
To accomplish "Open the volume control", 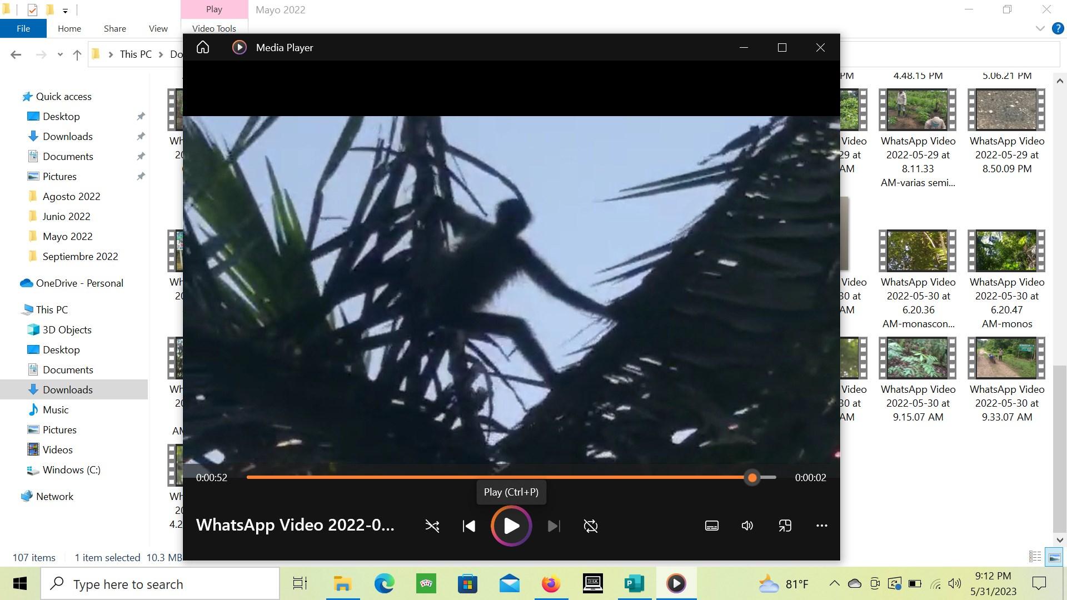I will coord(747,526).
